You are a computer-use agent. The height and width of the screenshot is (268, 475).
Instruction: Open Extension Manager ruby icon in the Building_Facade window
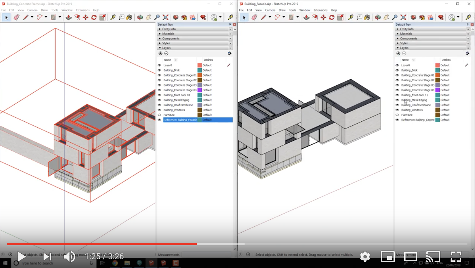click(441, 17)
